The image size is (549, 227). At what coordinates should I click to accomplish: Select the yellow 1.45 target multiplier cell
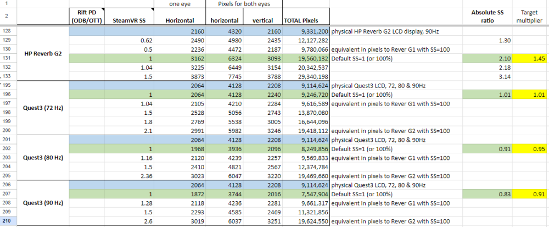point(530,58)
